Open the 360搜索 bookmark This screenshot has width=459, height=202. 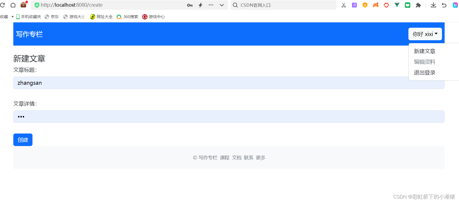(127, 17)
